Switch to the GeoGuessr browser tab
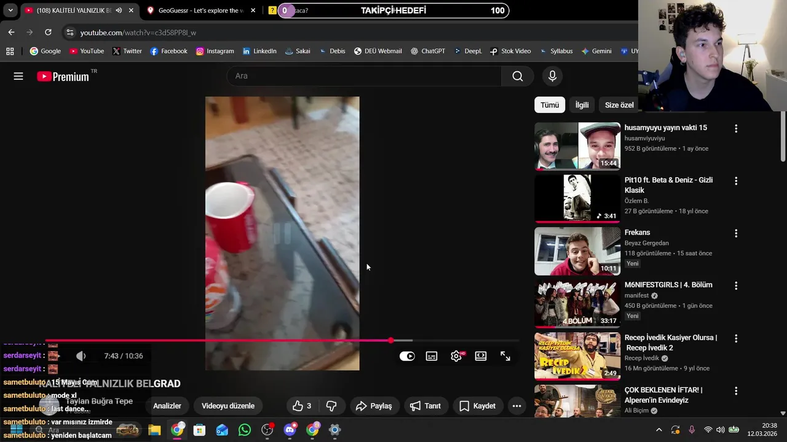 click(200, 10)
